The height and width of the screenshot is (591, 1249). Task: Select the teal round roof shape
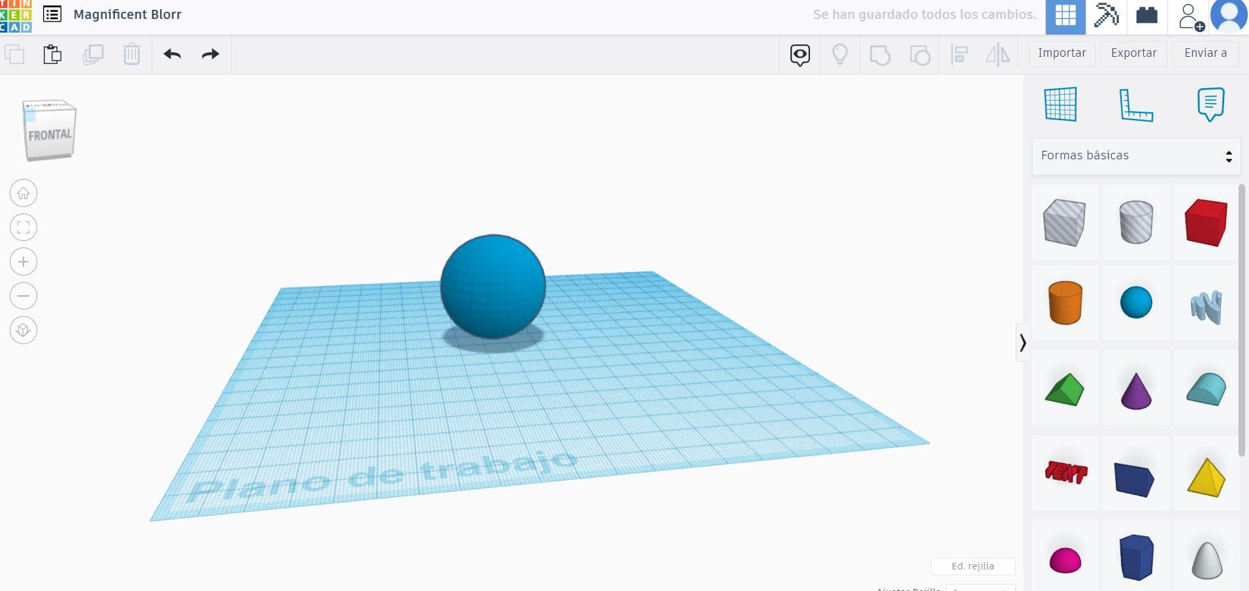[x=1206, y=389]
